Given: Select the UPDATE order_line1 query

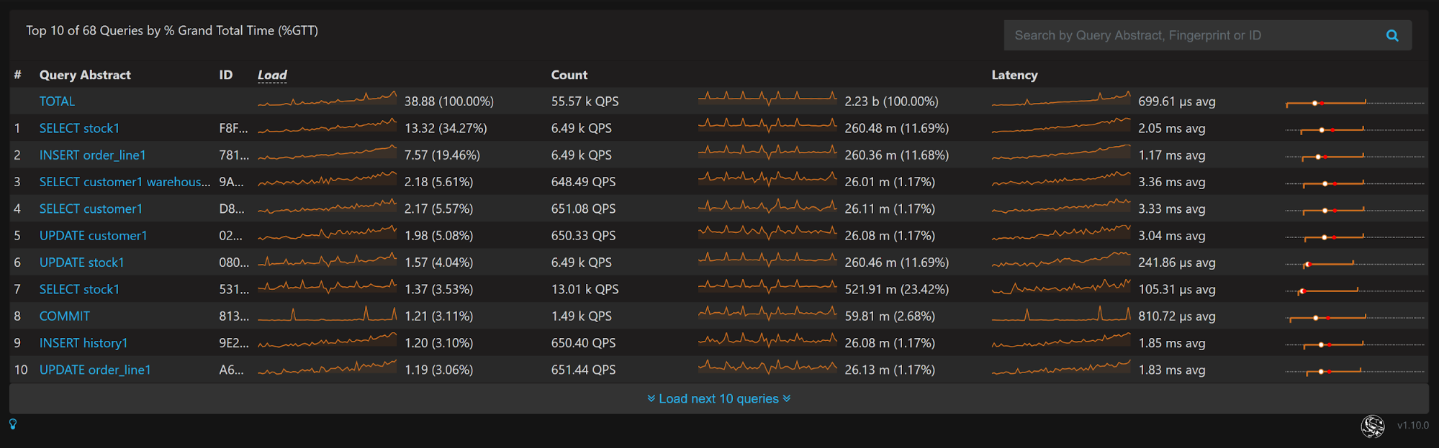Looking at the screenshot, I should click(x=95, y=370).
